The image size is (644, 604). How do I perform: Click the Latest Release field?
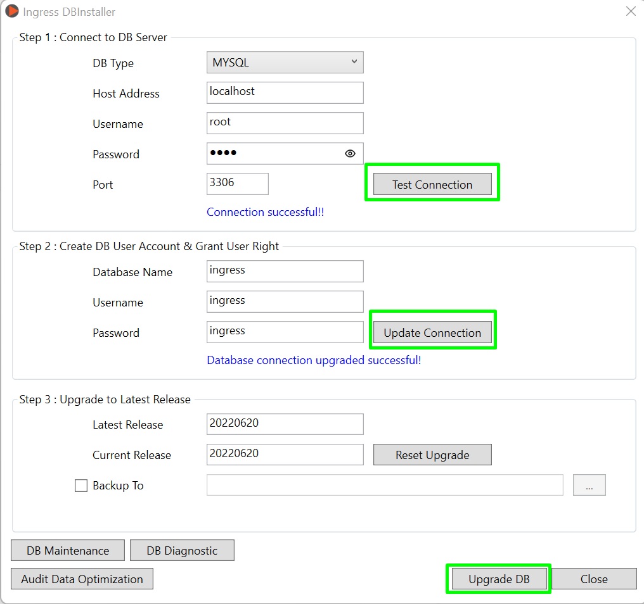pos(285,424)
